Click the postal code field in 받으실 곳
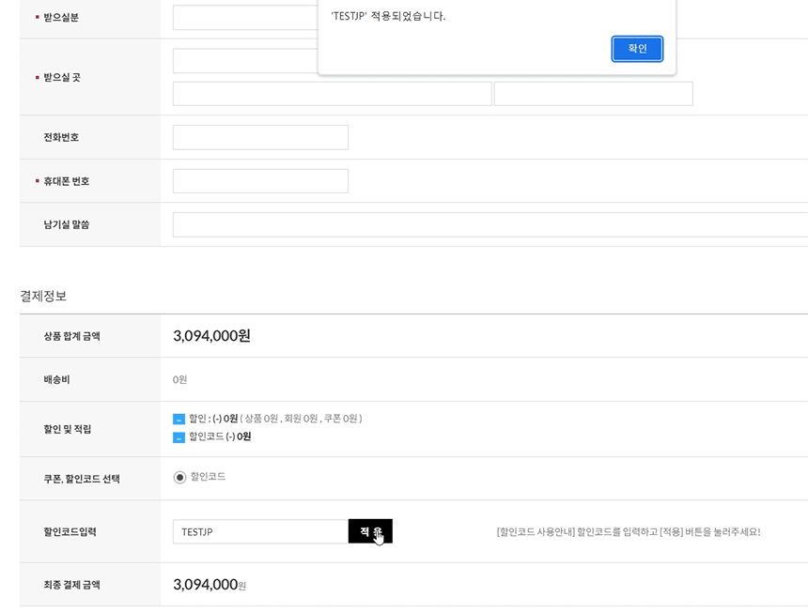This screenshot has height=612, width=808. [x=244, y=62]
